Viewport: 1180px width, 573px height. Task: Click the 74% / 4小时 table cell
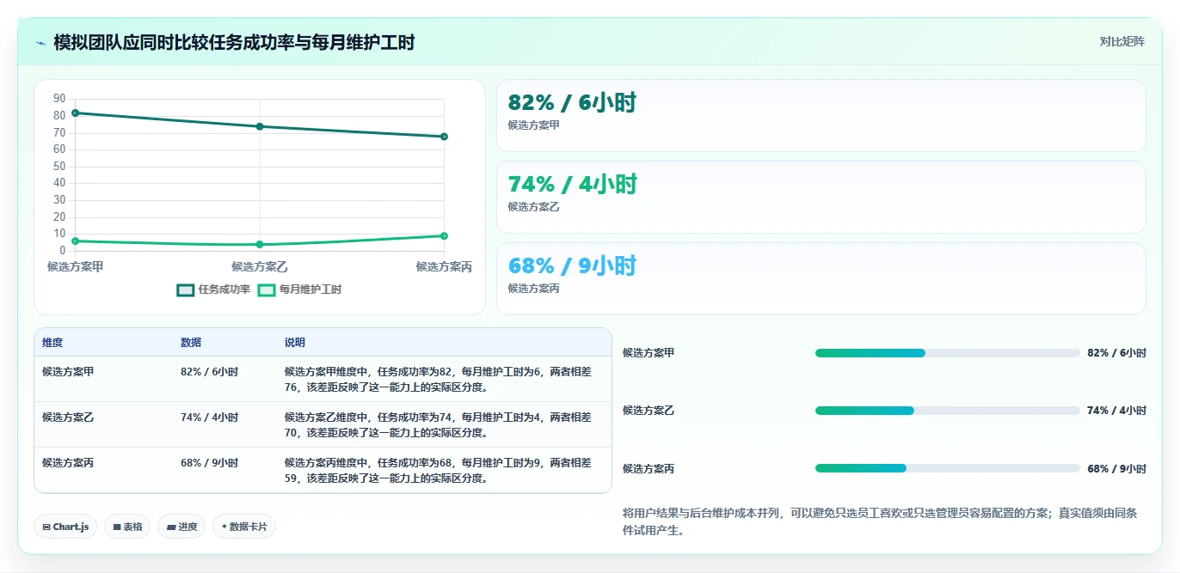click(x=209, y=418)
